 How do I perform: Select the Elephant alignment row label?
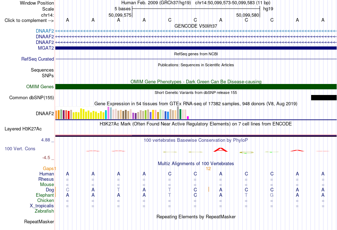point(45,195)
